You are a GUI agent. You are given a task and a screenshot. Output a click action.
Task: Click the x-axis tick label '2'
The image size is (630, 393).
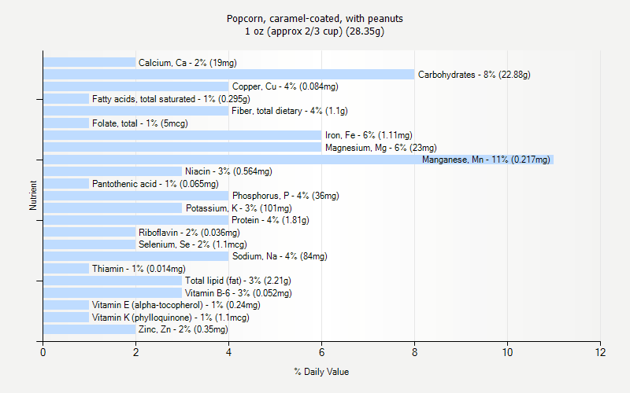[135, 352]
